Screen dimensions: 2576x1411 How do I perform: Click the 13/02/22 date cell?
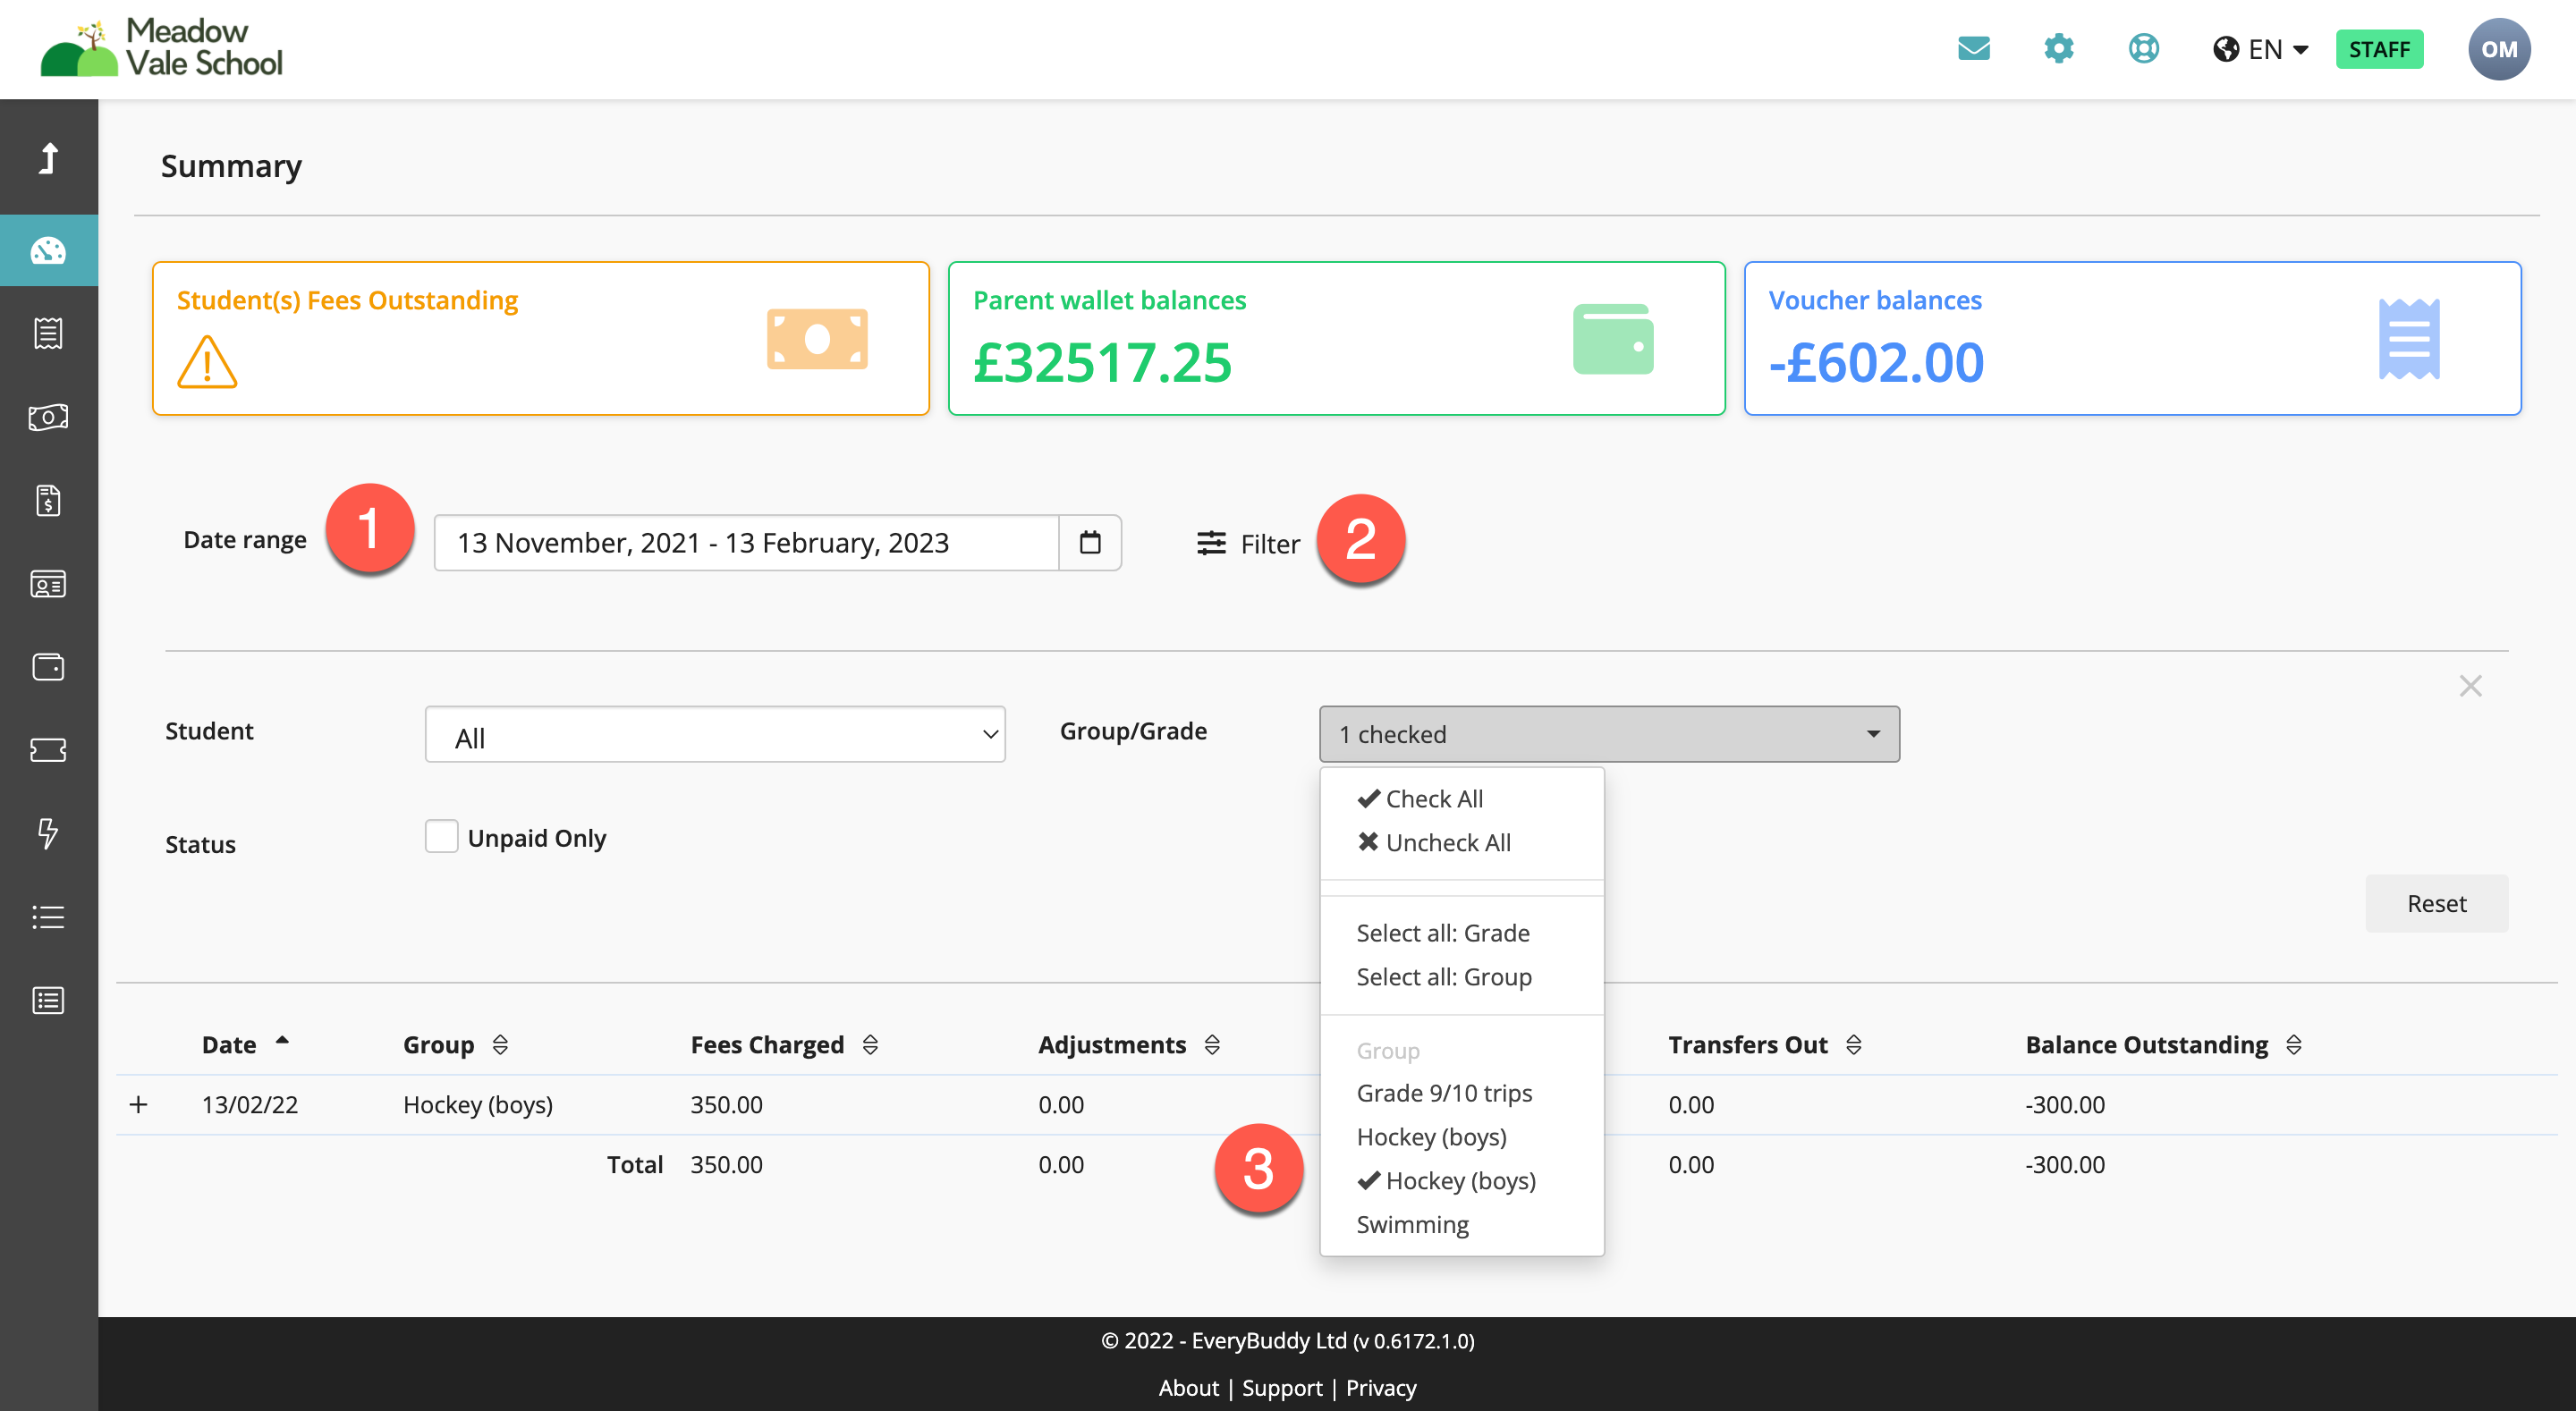pyautogui.click(x=250, y=1104)
